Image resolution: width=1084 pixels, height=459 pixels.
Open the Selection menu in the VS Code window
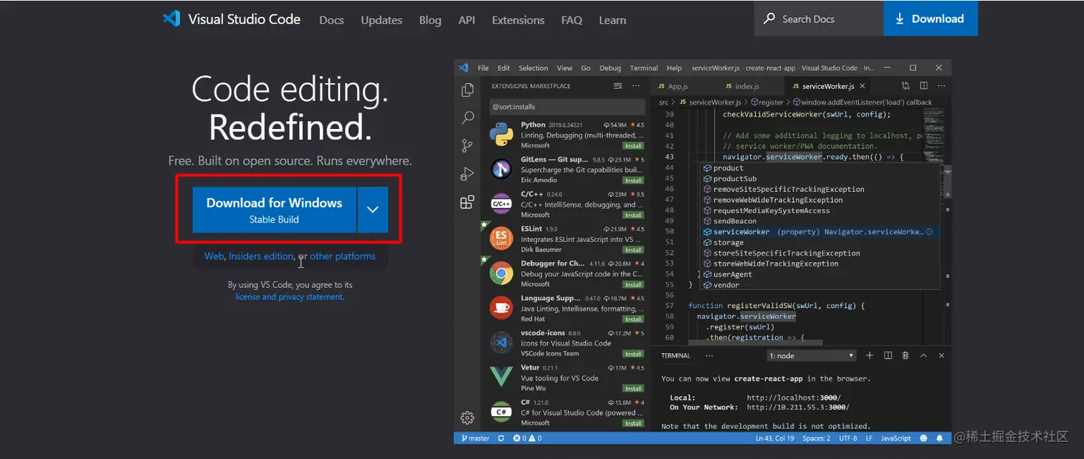pyautogui.click(x=533, y=68)
